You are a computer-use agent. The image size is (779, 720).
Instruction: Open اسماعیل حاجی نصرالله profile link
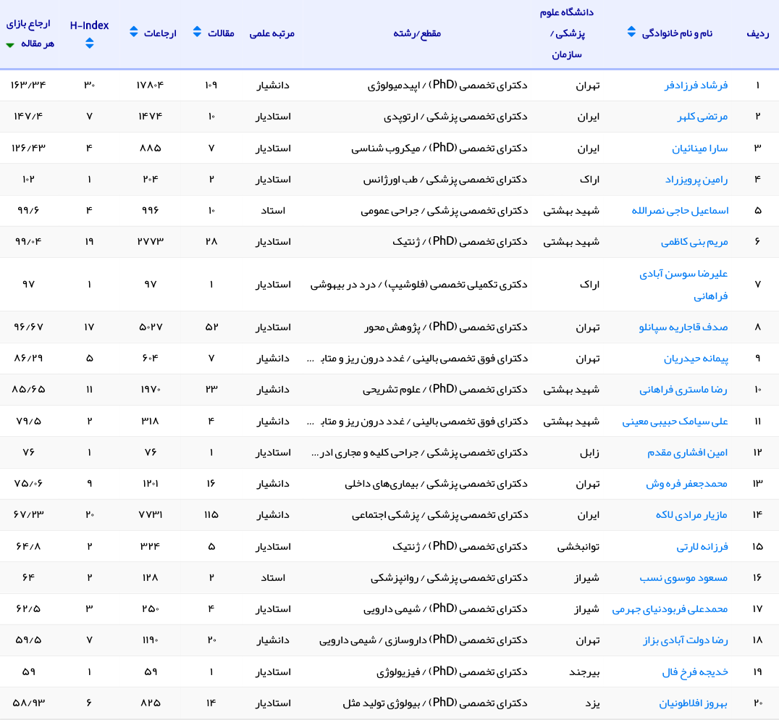coord(680,211)
